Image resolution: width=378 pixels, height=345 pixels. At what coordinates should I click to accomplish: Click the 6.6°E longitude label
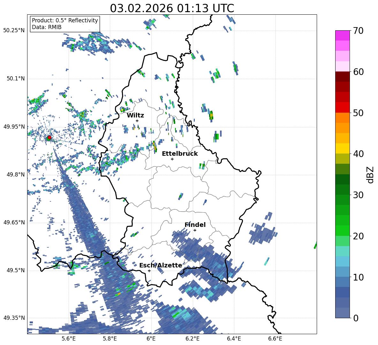(275, 339)
